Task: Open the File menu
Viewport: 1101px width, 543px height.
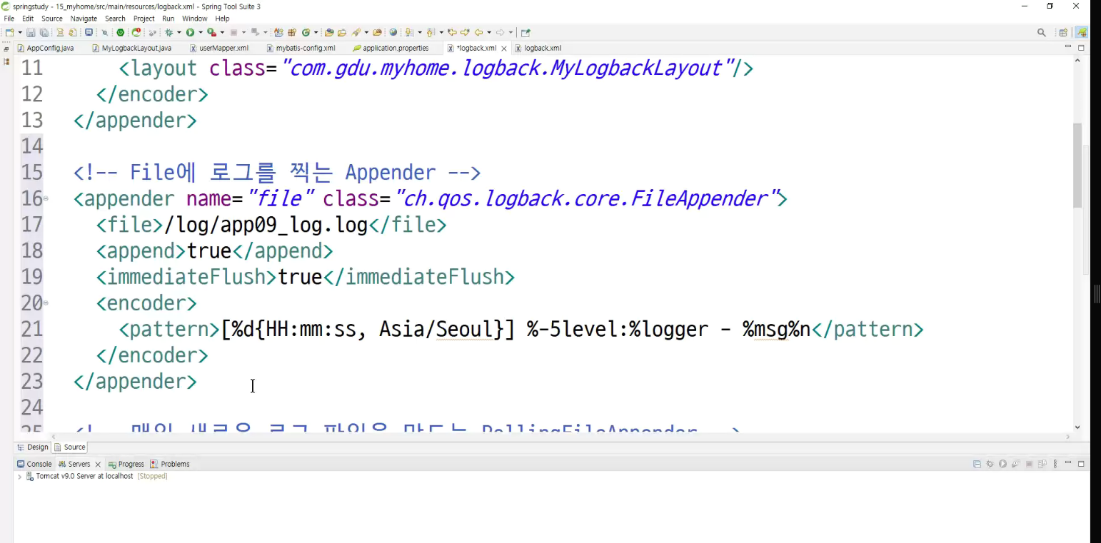Action: [x=9, y=19]
